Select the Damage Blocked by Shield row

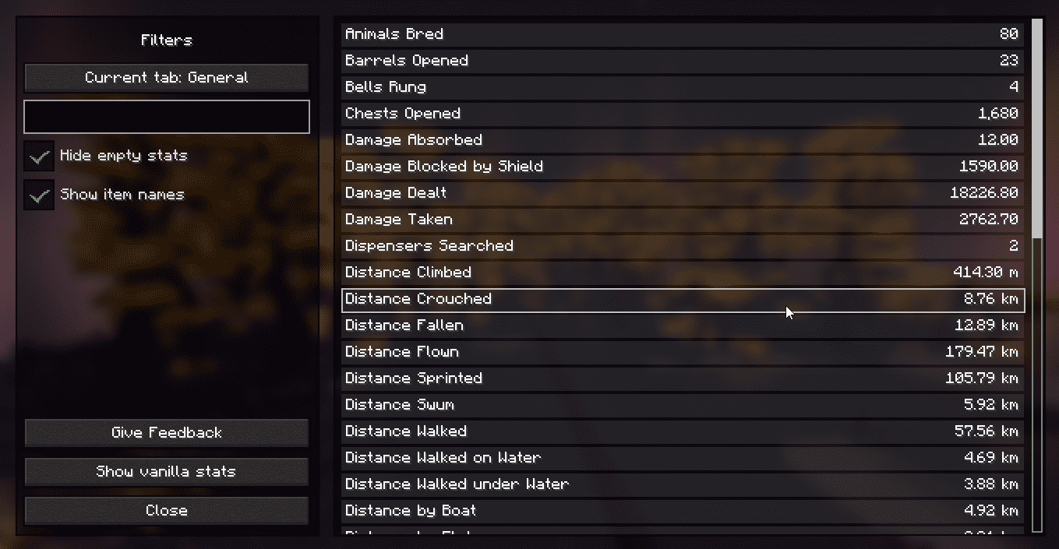point(683,167)
